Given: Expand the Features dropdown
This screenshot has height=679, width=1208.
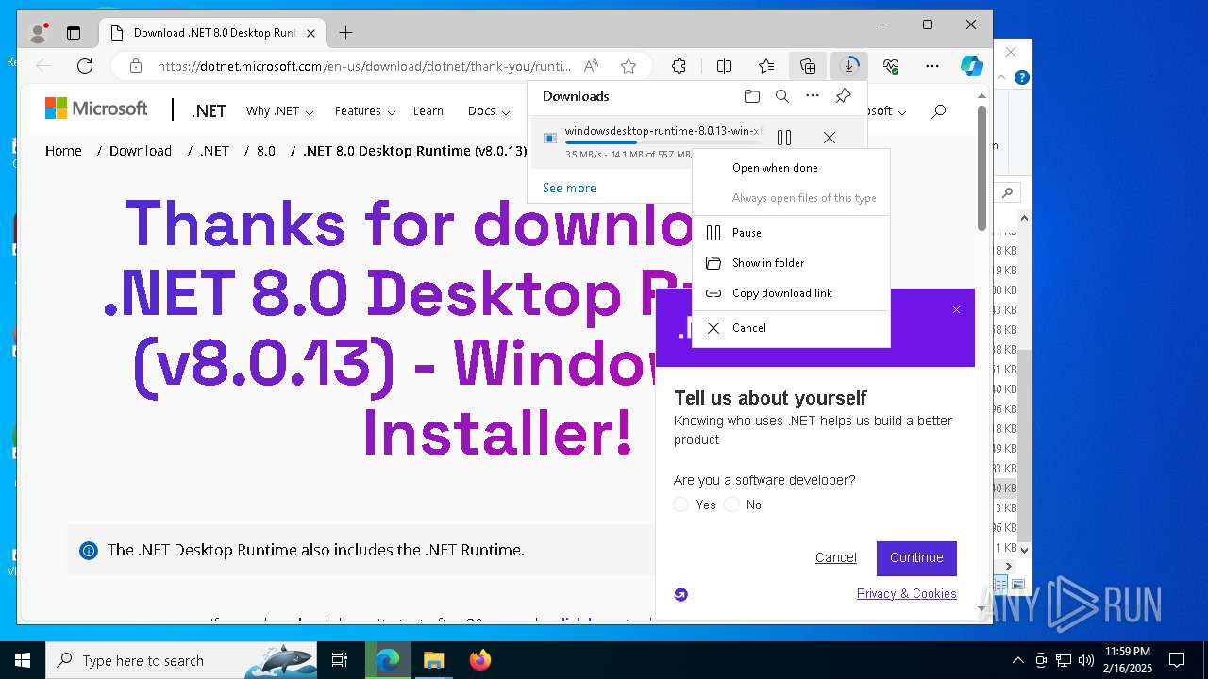Looking at the screenshot, I should pos(365,111).
